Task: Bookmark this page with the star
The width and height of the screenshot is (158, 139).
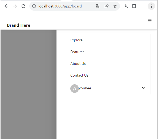Action: tap(115, 6)
